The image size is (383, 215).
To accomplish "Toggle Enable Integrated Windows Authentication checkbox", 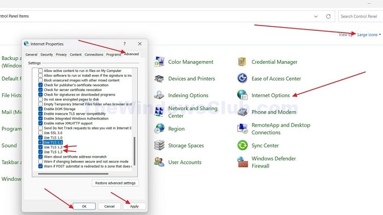I will 40,118.
